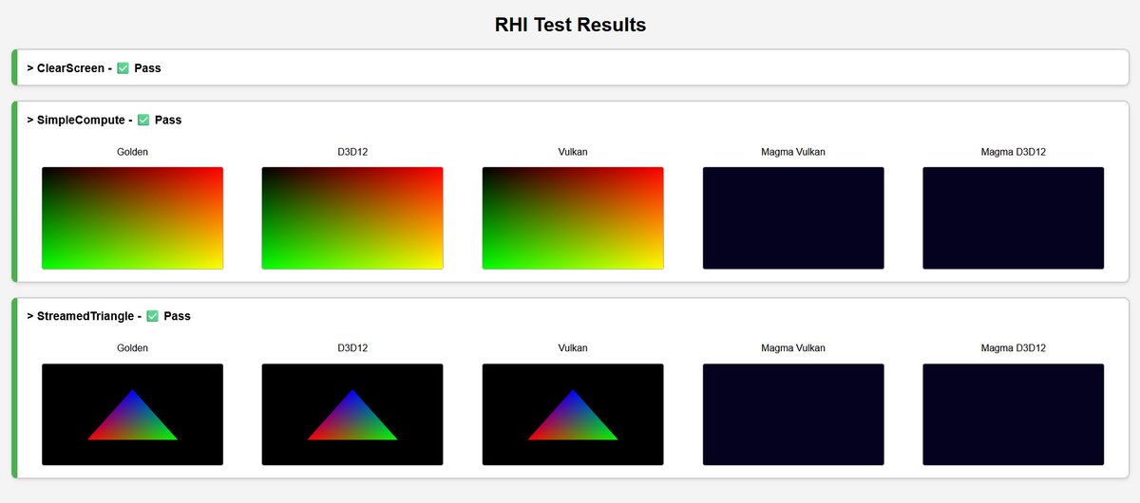Click the RHI Test Results page title
The image size is (1140, 503).
point(570,26)
